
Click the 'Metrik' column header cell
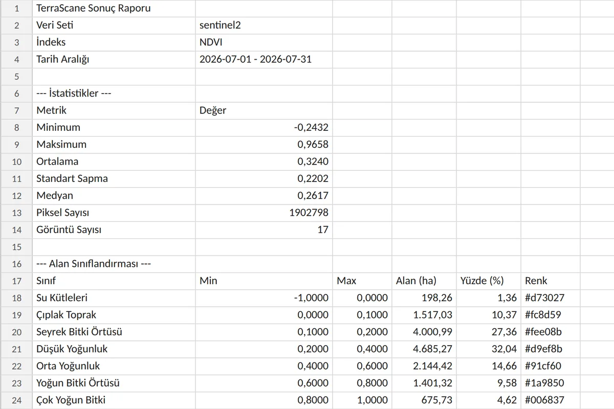pyautogui.click(x=114, y=110)
